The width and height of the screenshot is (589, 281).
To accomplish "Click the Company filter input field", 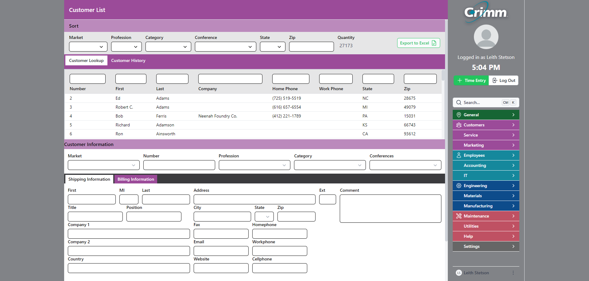I will tap(230, 79).
